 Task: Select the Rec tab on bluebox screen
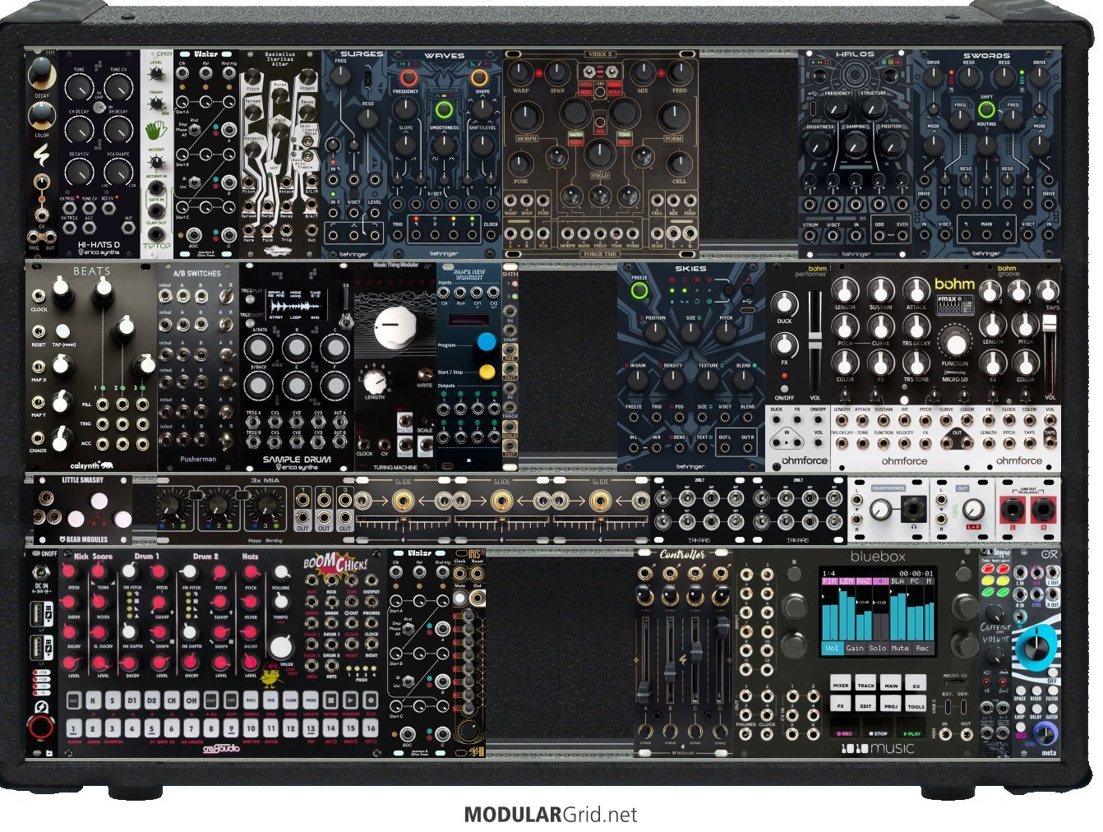pos(922,648)
